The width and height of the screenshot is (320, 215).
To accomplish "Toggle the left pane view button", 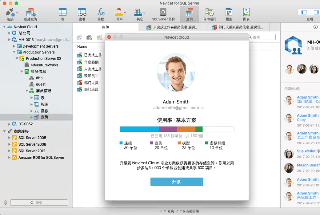I will tap(304, 12).
